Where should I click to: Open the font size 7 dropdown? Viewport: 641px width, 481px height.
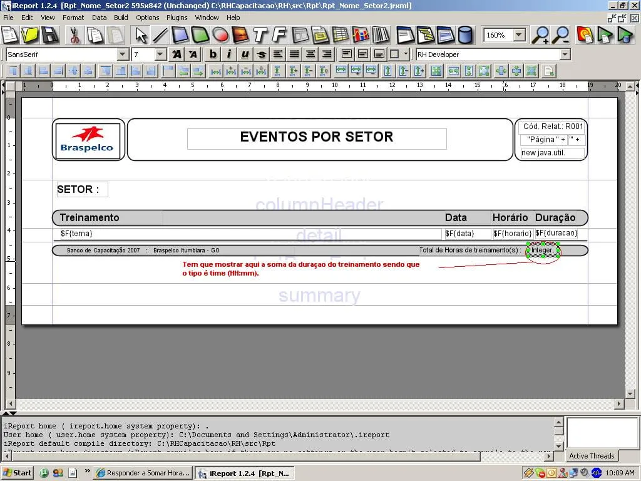pos(160,54)
